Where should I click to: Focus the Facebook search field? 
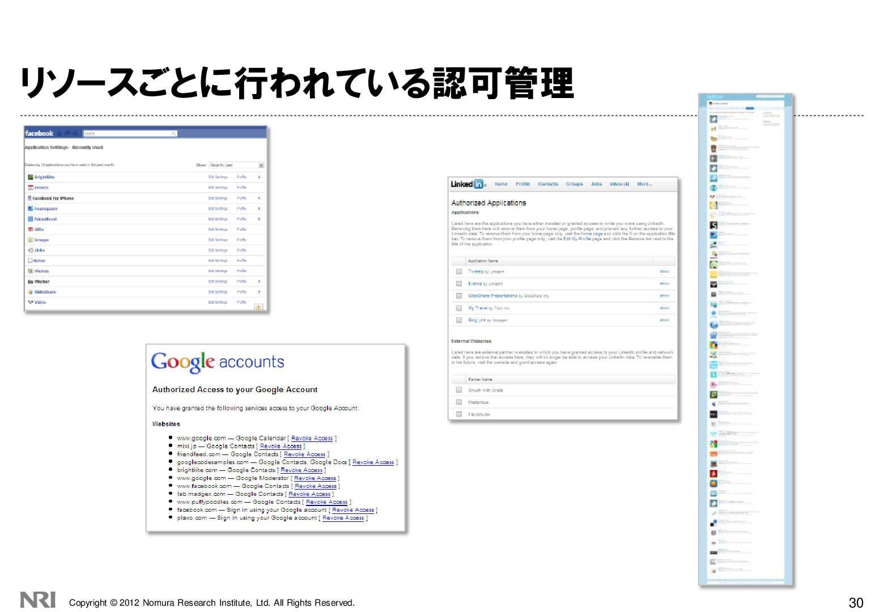(x=130, y=134)
